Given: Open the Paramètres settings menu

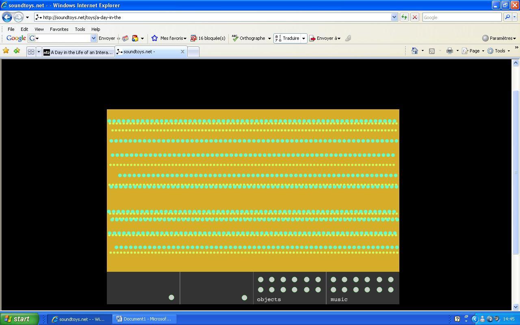Looking at the screenshot, I should click(x=499, y=38).
